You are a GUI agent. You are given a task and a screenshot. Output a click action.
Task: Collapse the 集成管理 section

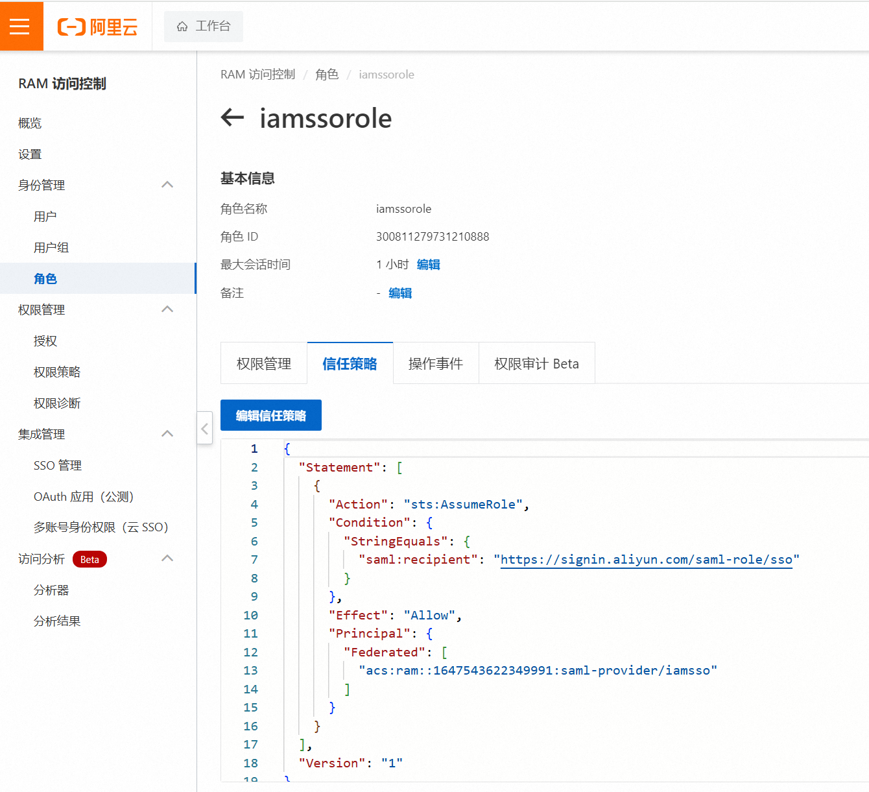(x=167, y=434)
